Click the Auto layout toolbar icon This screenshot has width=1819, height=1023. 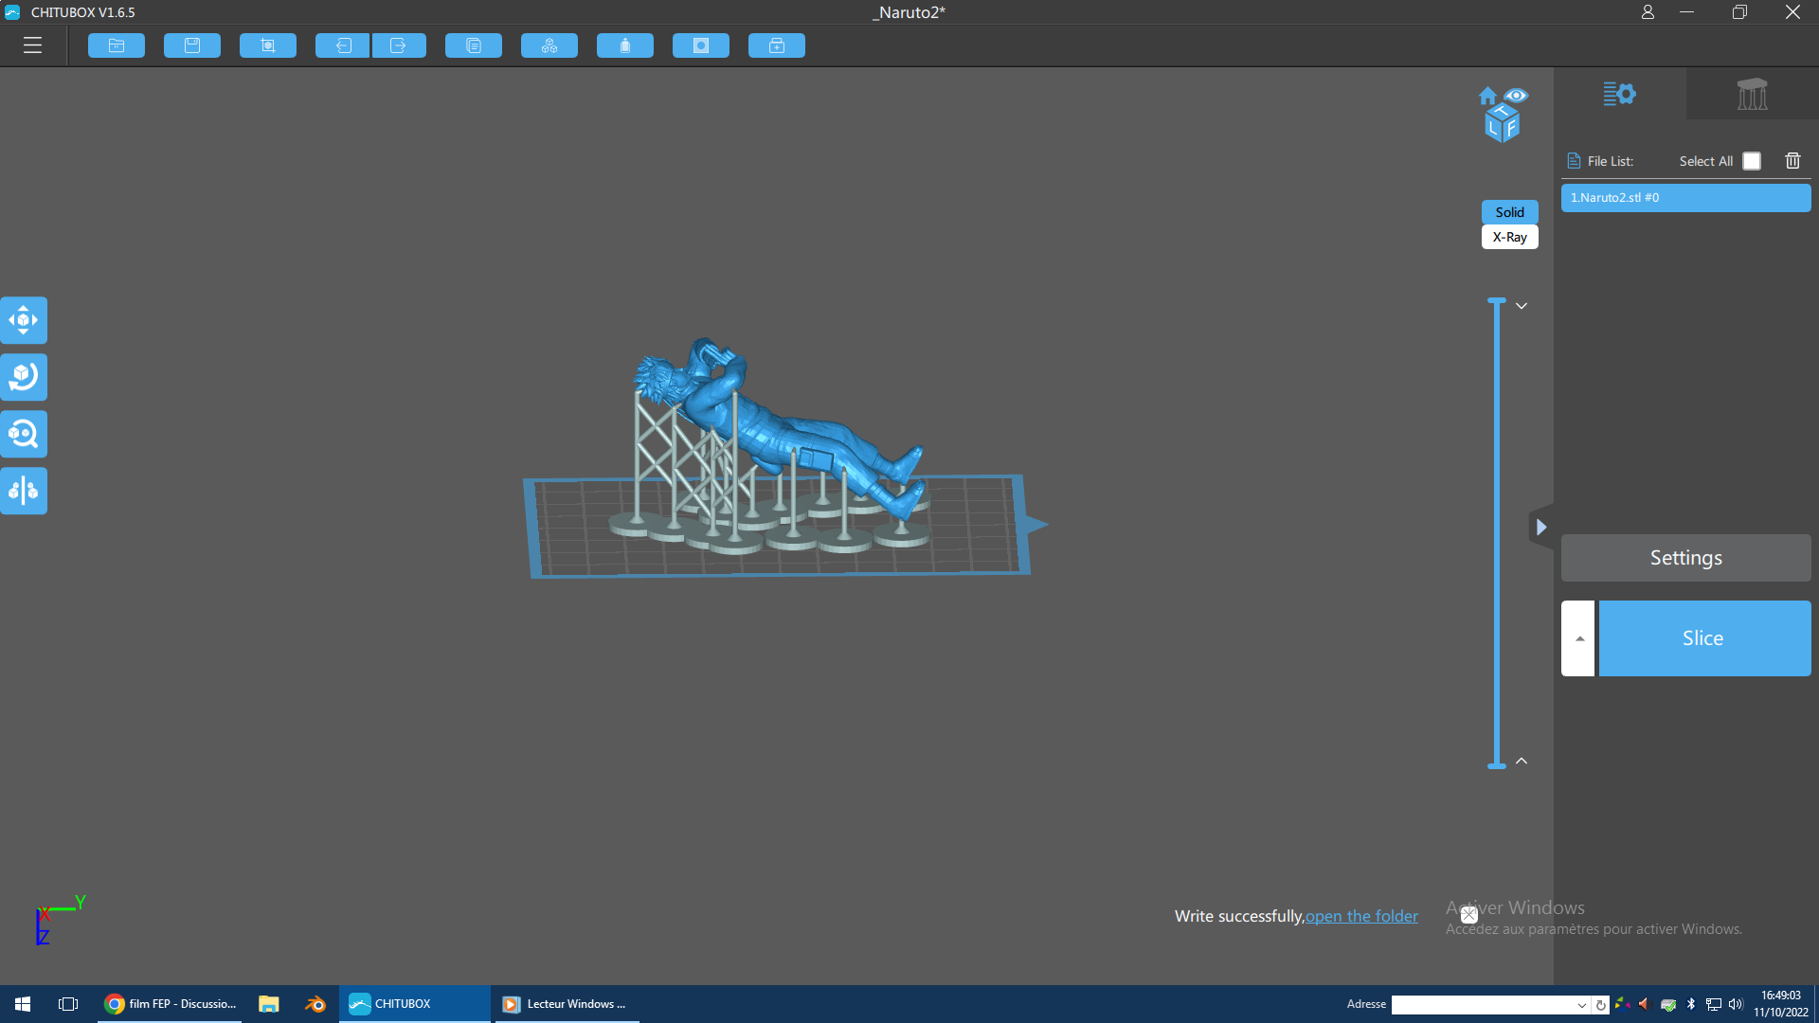pos(549,45)
